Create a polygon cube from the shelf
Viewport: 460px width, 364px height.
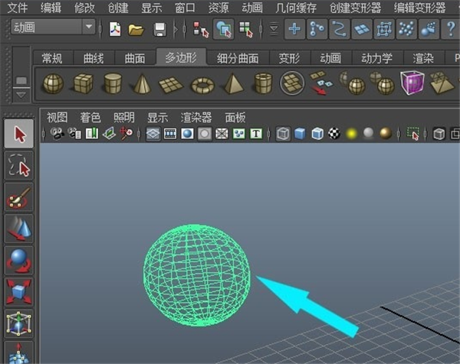83,83
